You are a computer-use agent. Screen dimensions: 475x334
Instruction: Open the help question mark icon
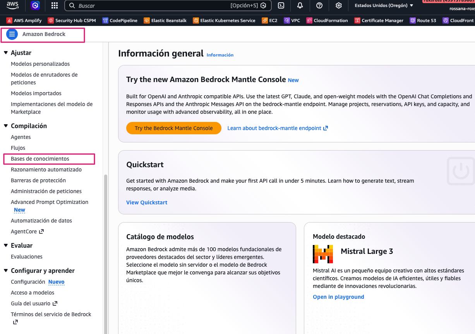point(319,6)
